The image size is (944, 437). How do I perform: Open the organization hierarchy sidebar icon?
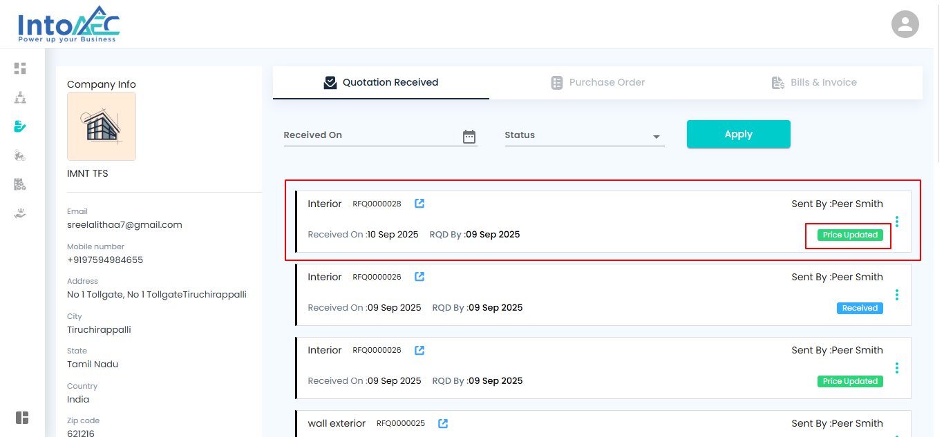click(20, 97)
